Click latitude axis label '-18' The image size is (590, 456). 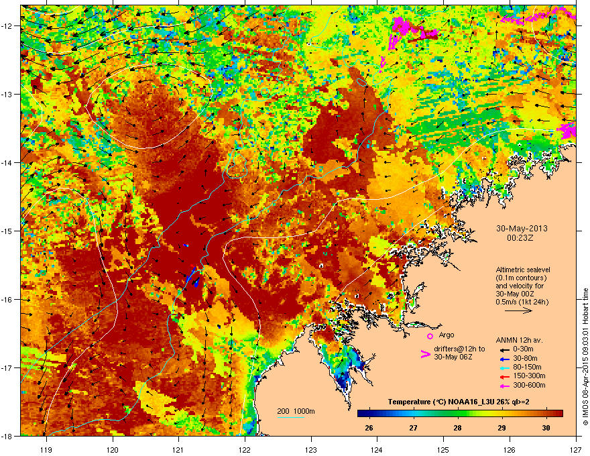click(7, 436)
